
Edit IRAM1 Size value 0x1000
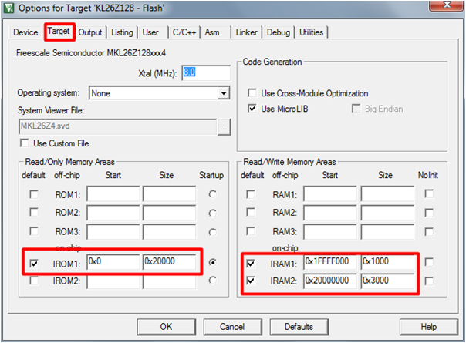click(x=387, y=262)
